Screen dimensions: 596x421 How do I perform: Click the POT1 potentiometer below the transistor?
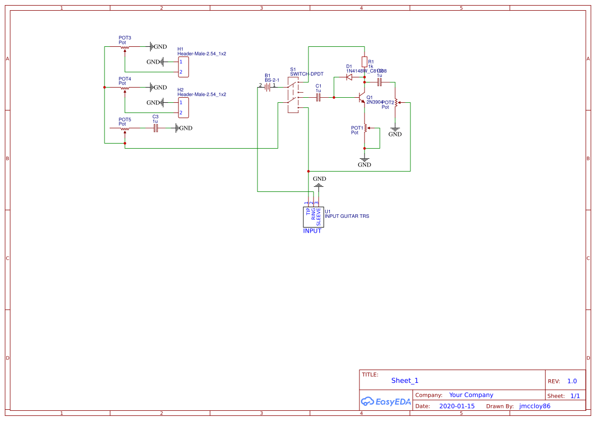pos(365,129)
